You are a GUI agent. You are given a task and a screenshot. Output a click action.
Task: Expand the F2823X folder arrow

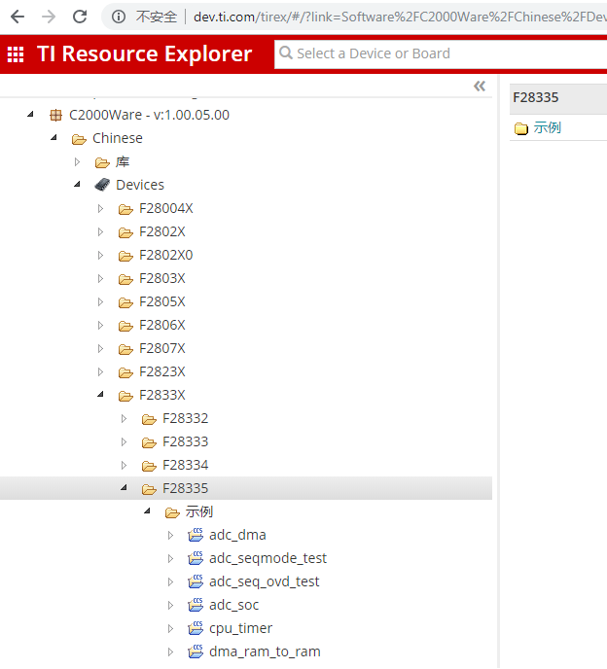tap(100, 371)
